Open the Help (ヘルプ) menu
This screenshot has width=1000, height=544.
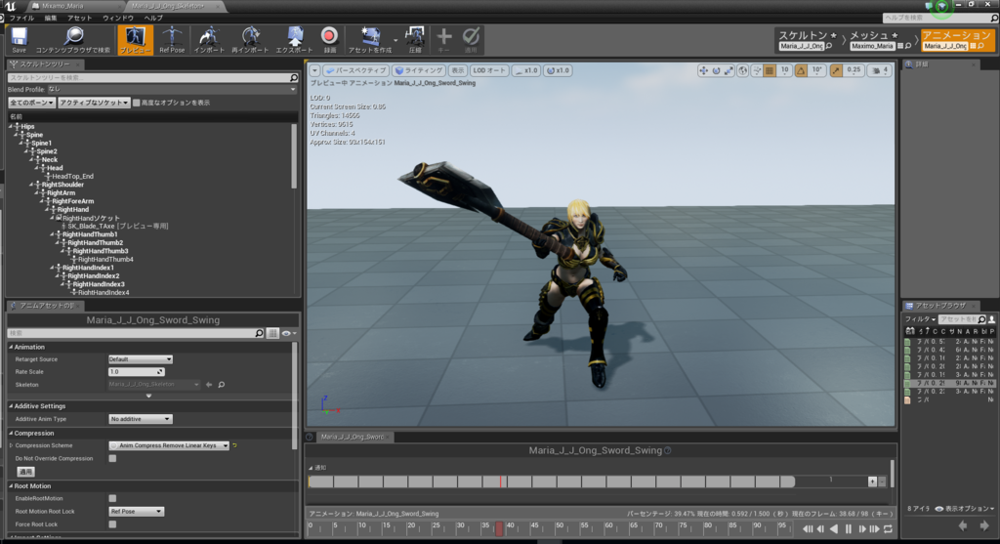153,18
